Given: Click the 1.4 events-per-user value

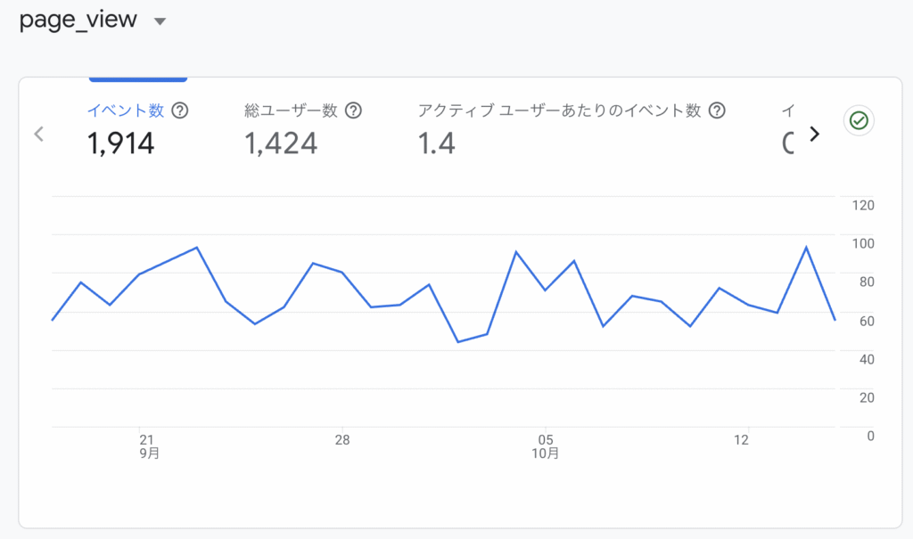Looking at the screenshot, I should pos(437,143).
